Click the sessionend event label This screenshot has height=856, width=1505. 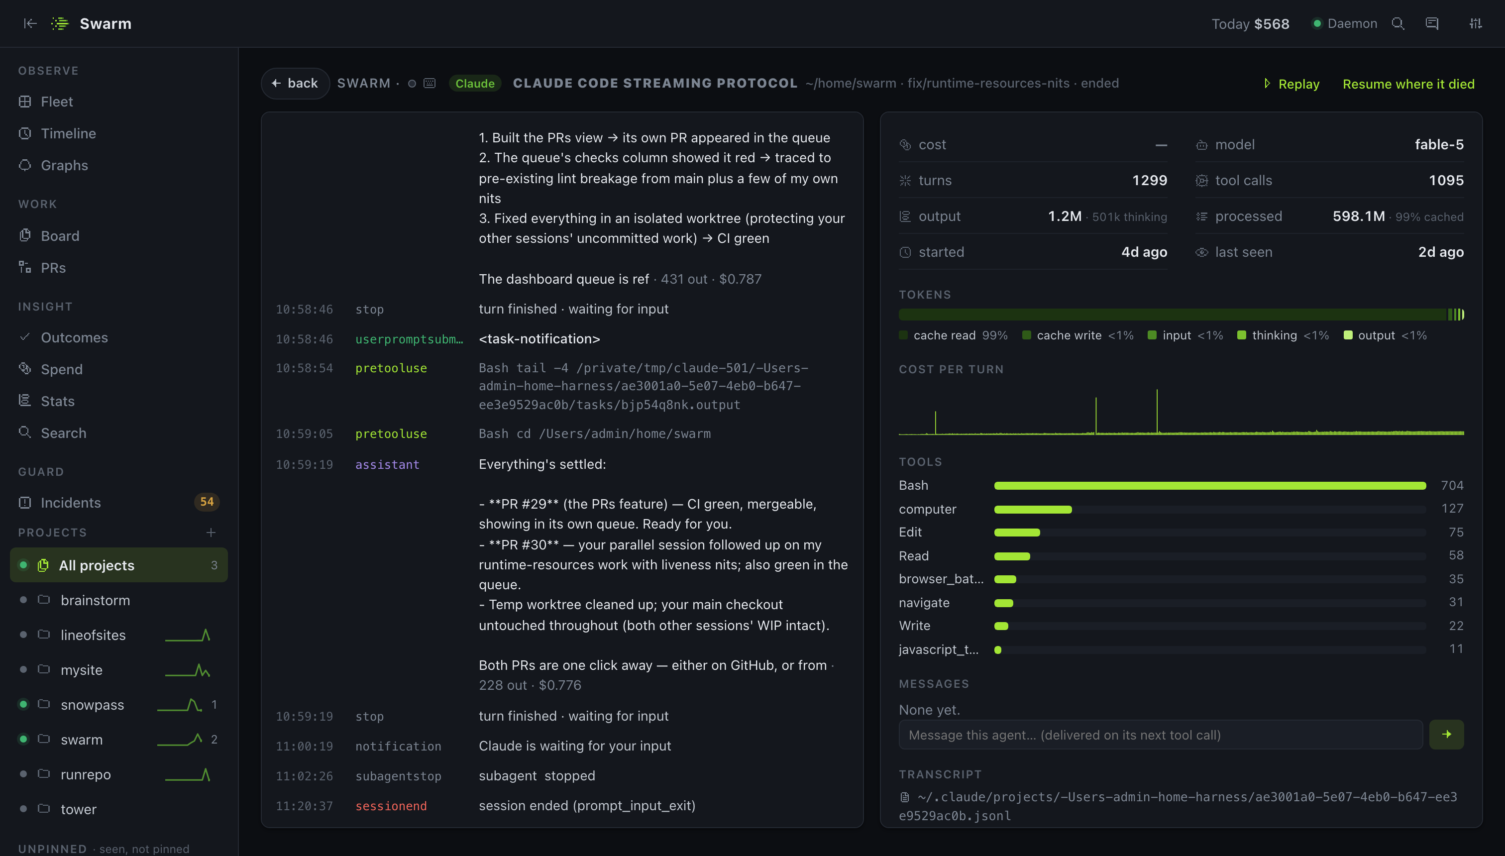point(391,806)
